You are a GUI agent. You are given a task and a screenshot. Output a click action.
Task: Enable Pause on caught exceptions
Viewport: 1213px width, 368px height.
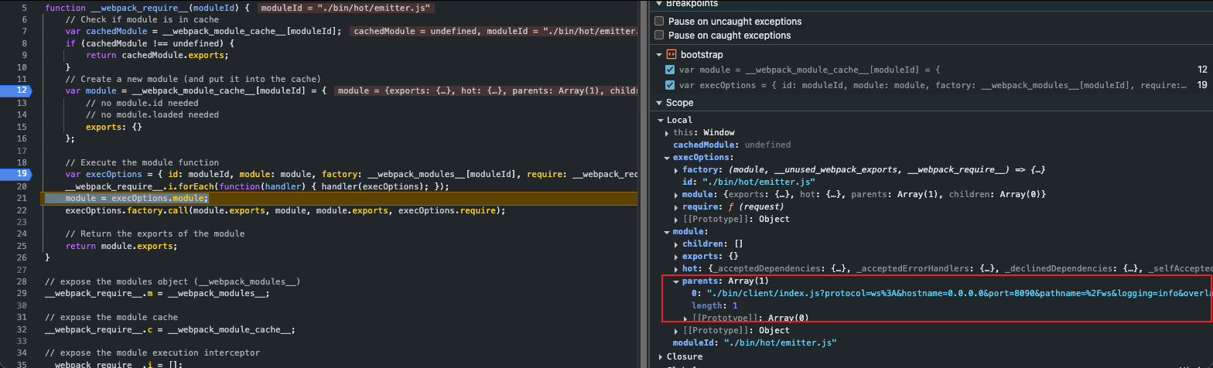click(659, 36)
